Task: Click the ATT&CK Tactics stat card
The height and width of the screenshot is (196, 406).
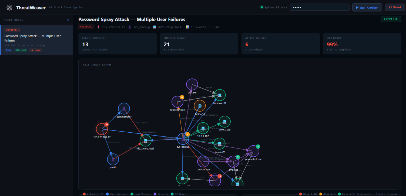Action: point(281,44)
